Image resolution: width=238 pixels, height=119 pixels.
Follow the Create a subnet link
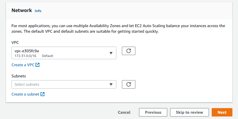tap(25, 94)
